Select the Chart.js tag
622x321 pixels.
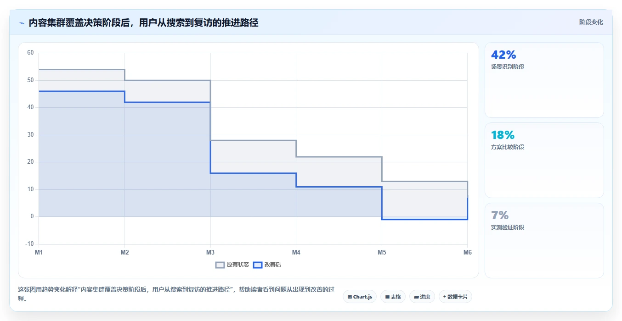[360, 297]
